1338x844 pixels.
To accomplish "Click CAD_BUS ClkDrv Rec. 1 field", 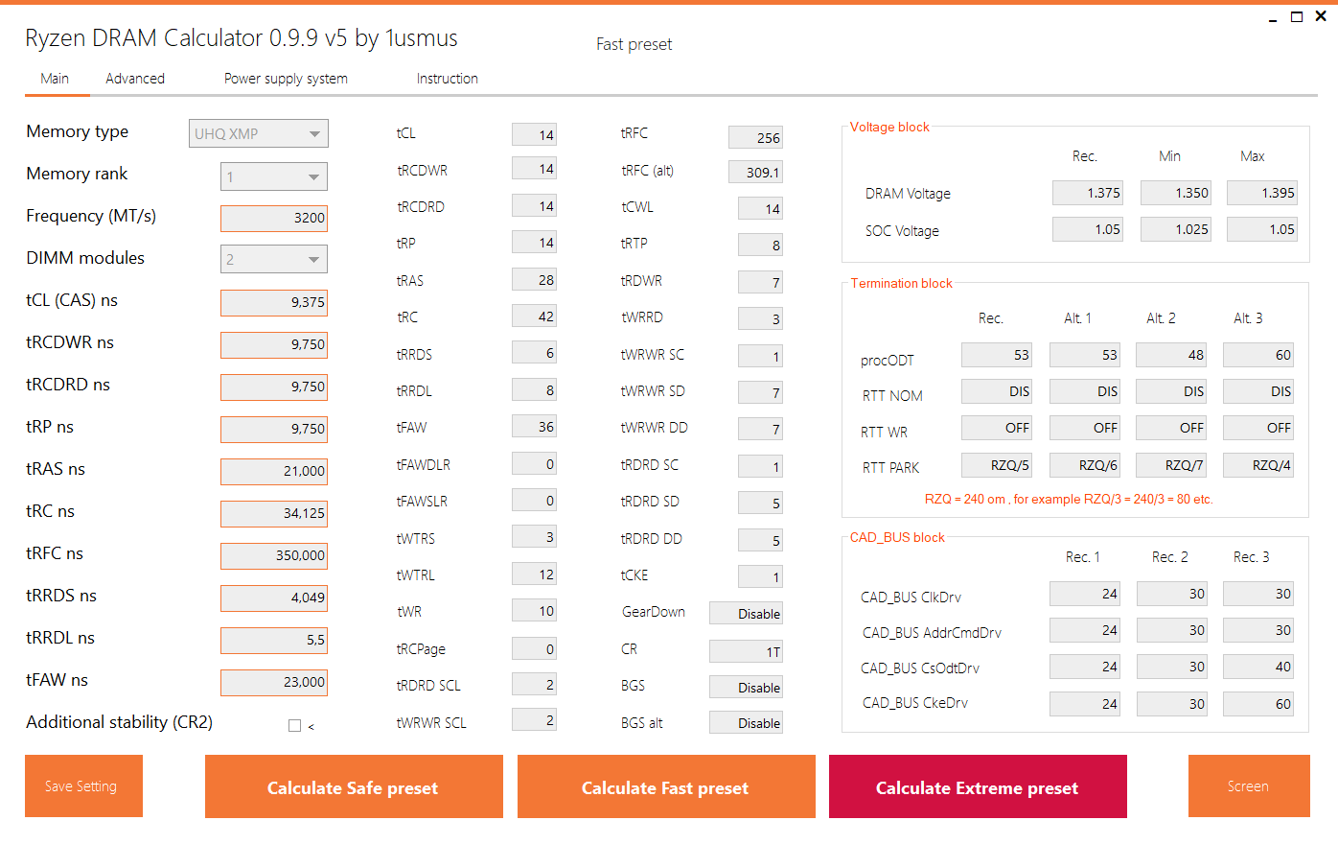I will click(x=1085, y=594).
